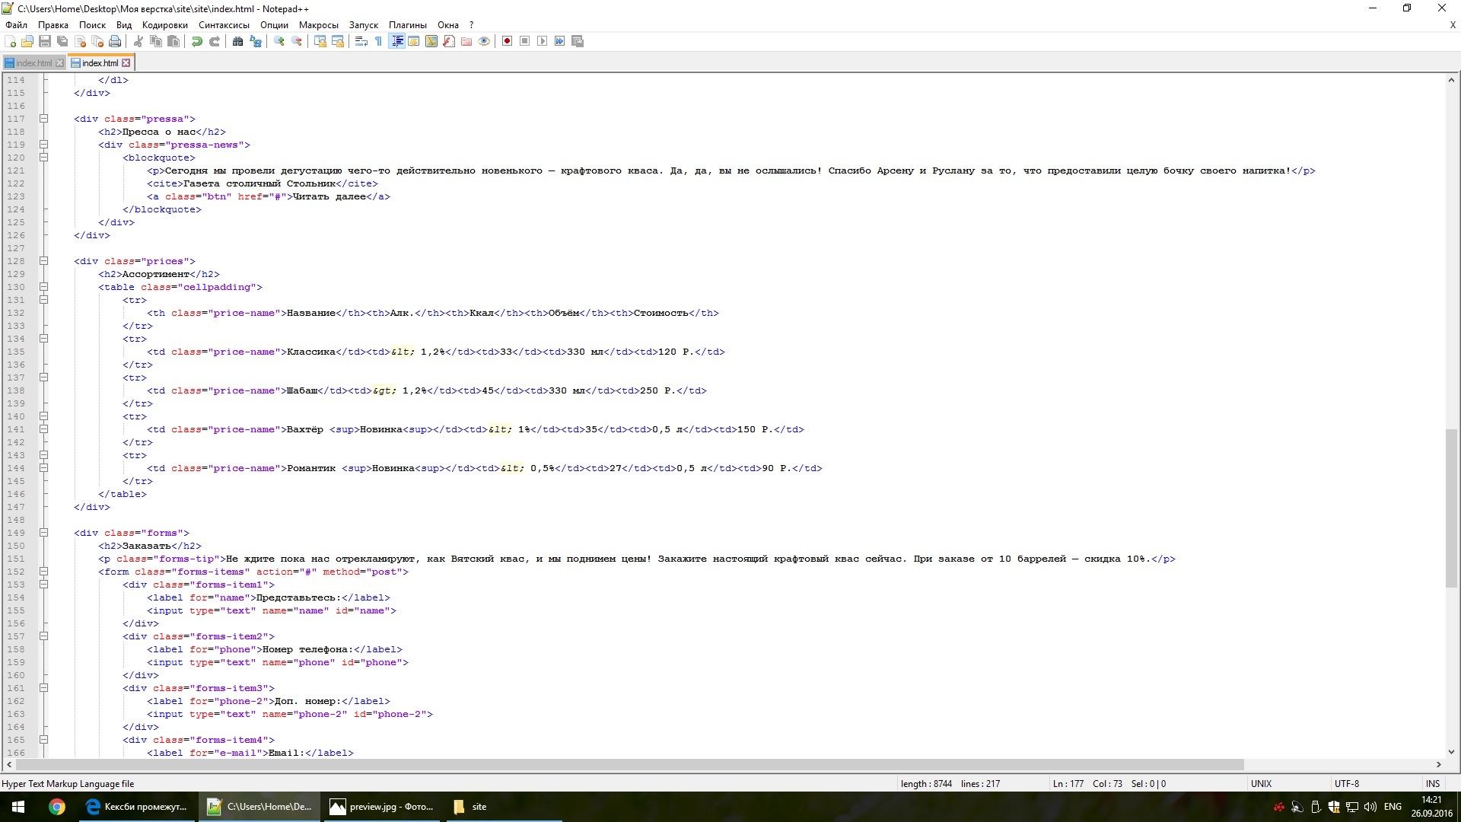Click the Save file toolbar icon

point(45,41)
